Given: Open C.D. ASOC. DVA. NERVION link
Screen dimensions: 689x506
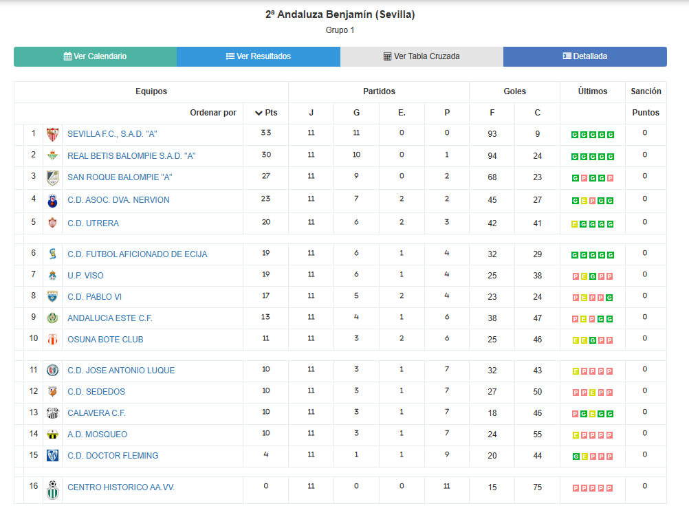Looking at the screenshot, I should coord(118,200).
